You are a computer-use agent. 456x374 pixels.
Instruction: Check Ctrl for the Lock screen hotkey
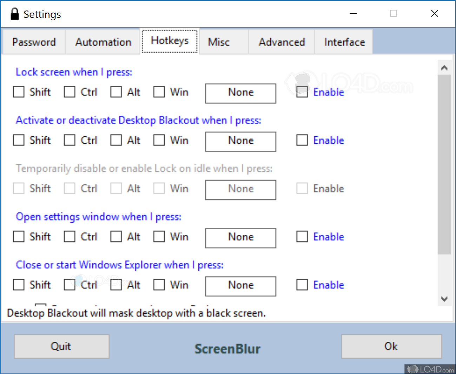point(69,92)
